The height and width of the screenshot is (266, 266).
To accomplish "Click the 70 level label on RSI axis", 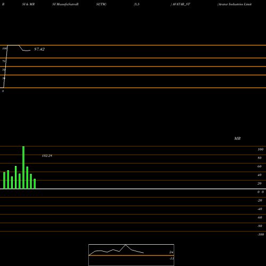I will coord(4,61).
